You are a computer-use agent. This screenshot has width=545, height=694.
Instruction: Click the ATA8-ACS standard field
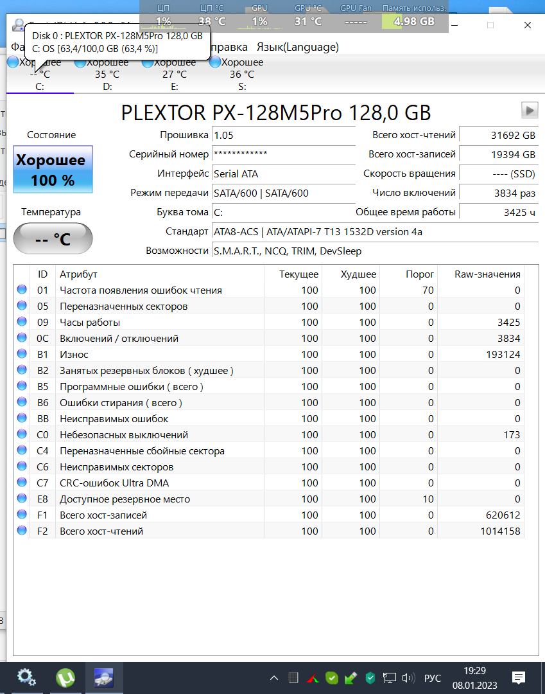(376, 231)
